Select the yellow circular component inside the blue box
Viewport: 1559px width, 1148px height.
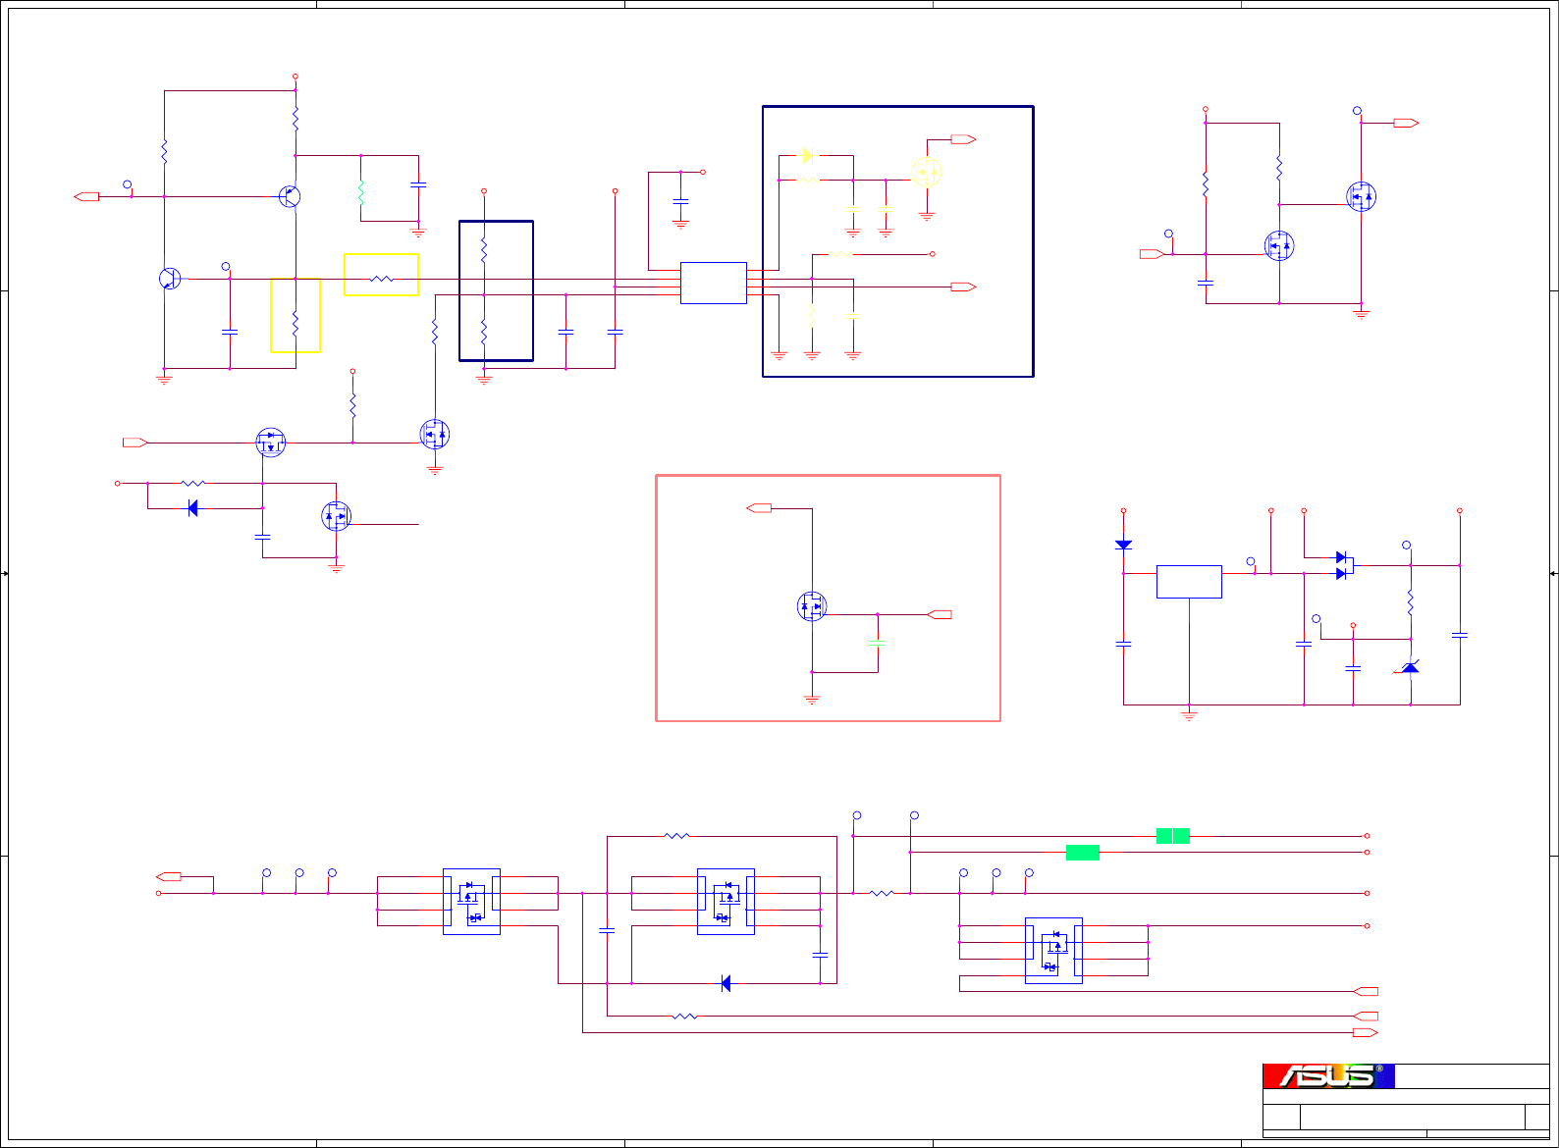pyautogui.click(x=927, y=173)
